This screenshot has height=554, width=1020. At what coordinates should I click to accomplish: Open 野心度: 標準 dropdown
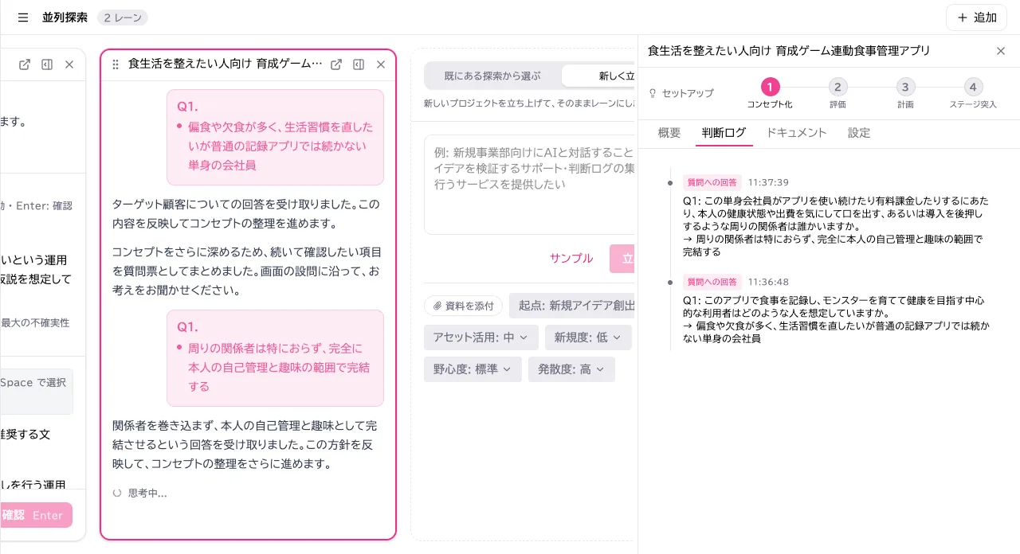point(473,369)
